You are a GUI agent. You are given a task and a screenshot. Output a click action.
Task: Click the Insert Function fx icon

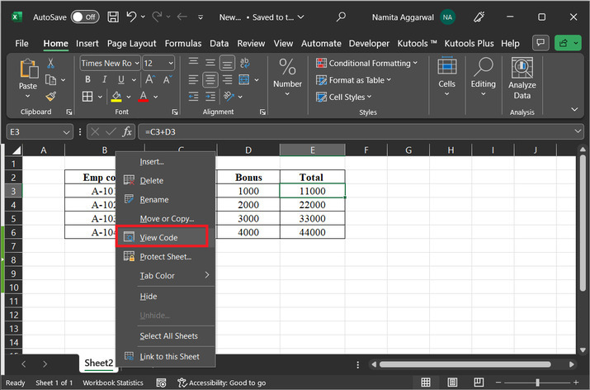pyautogui.click(x=127, y=131)
